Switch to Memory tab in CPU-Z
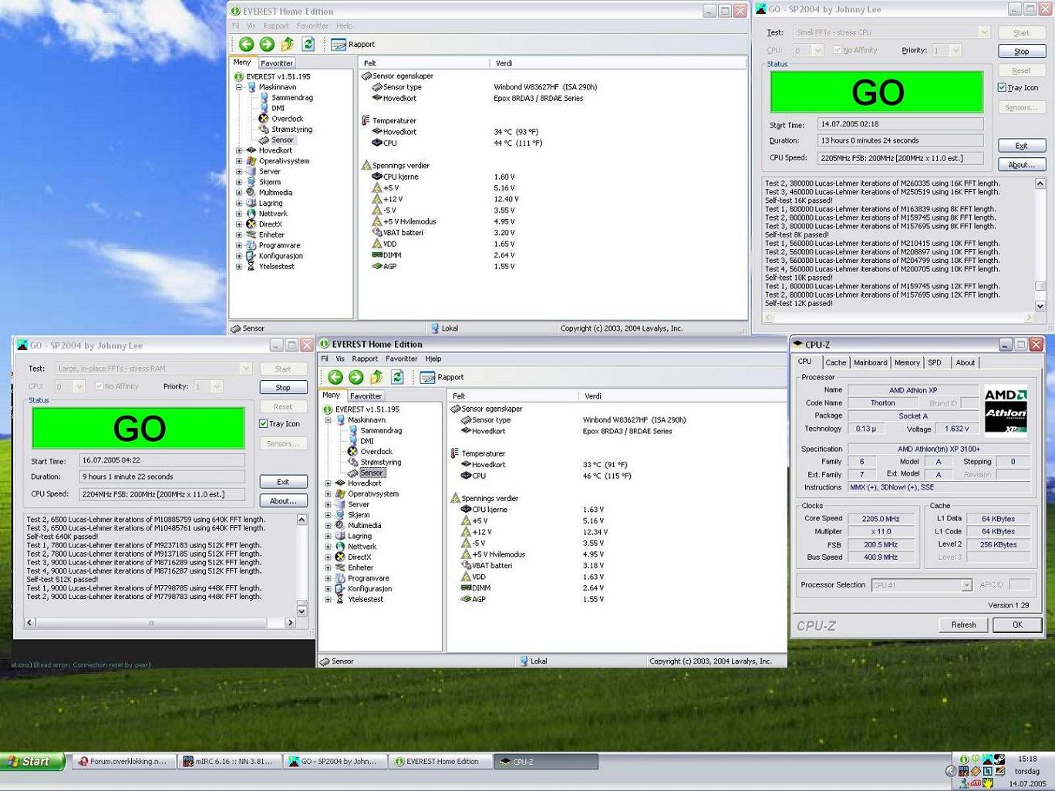This screenshot has height=791, width=1055. click(x=907, y=362)
